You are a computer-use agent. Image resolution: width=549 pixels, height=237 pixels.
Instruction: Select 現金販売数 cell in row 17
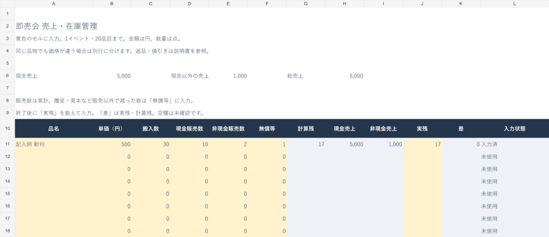[189, 219]
